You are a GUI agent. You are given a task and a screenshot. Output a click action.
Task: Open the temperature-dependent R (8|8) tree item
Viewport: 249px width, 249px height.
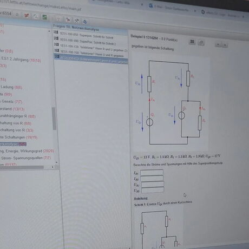coord(17,116)
